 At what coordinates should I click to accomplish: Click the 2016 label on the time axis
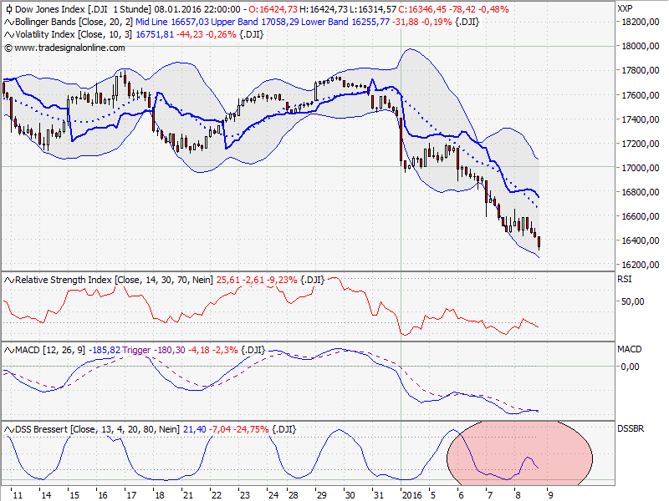pos(414,493)
